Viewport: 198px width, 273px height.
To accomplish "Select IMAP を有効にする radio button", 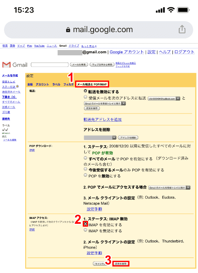I will pos(85,224).
